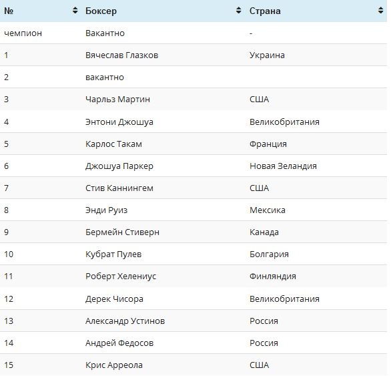The width and height of the screenshot is (391, 376).
Task: Sort table by Боксер column arrows
Action: (239, 11)
